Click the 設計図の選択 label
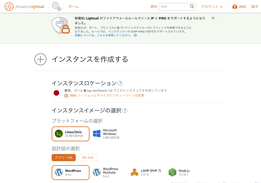The height and width of the screenshot is (183, 261). 66,148
